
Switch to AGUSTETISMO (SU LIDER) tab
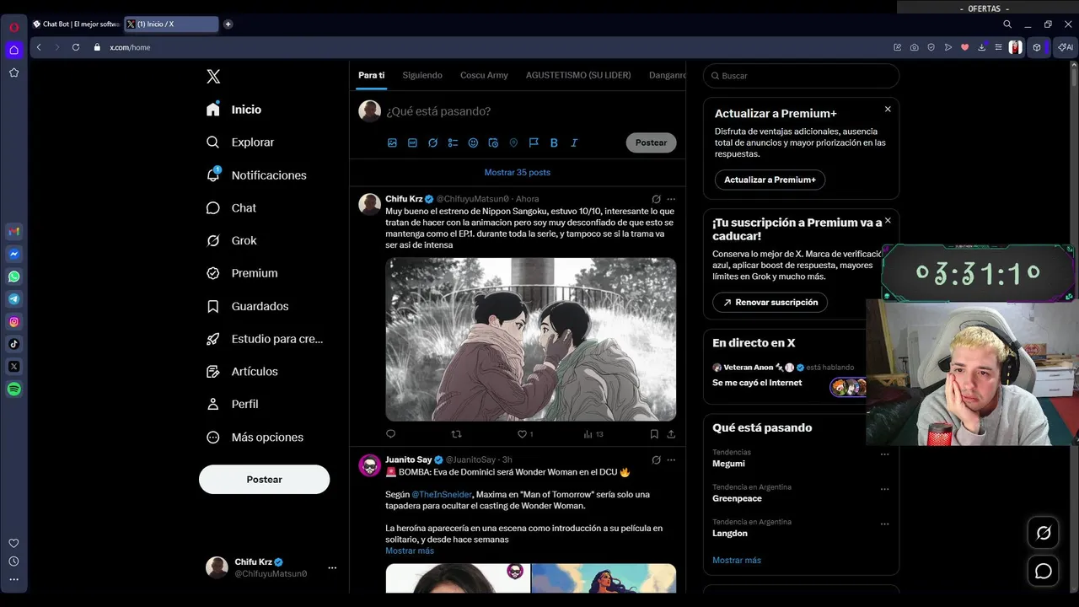(578, 75)
